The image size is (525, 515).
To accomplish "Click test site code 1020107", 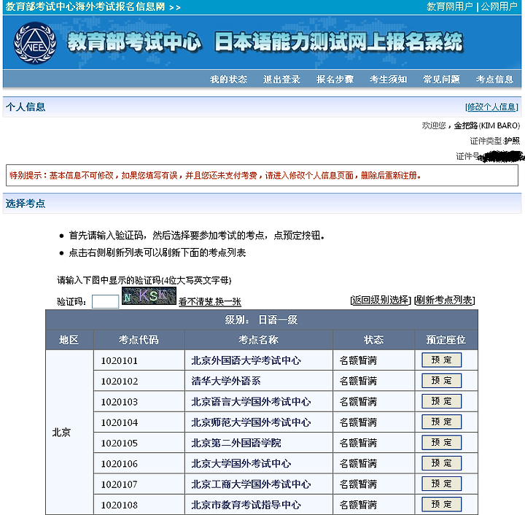I will [119, 484].
